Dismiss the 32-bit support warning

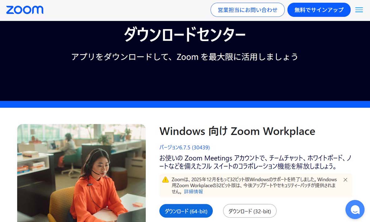pyautogui.click(x=345, y=180)
